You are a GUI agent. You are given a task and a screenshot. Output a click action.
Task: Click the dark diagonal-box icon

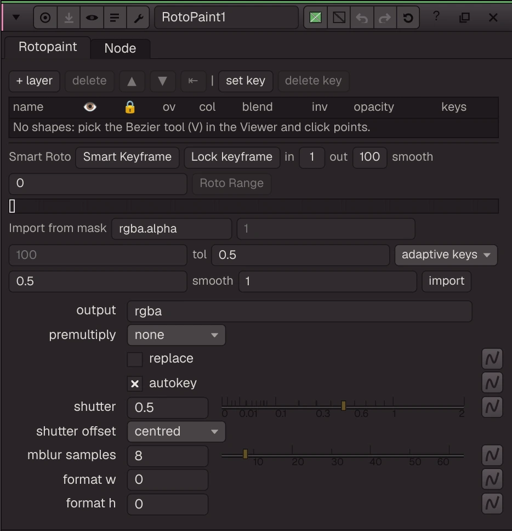[x=339, y=17]
